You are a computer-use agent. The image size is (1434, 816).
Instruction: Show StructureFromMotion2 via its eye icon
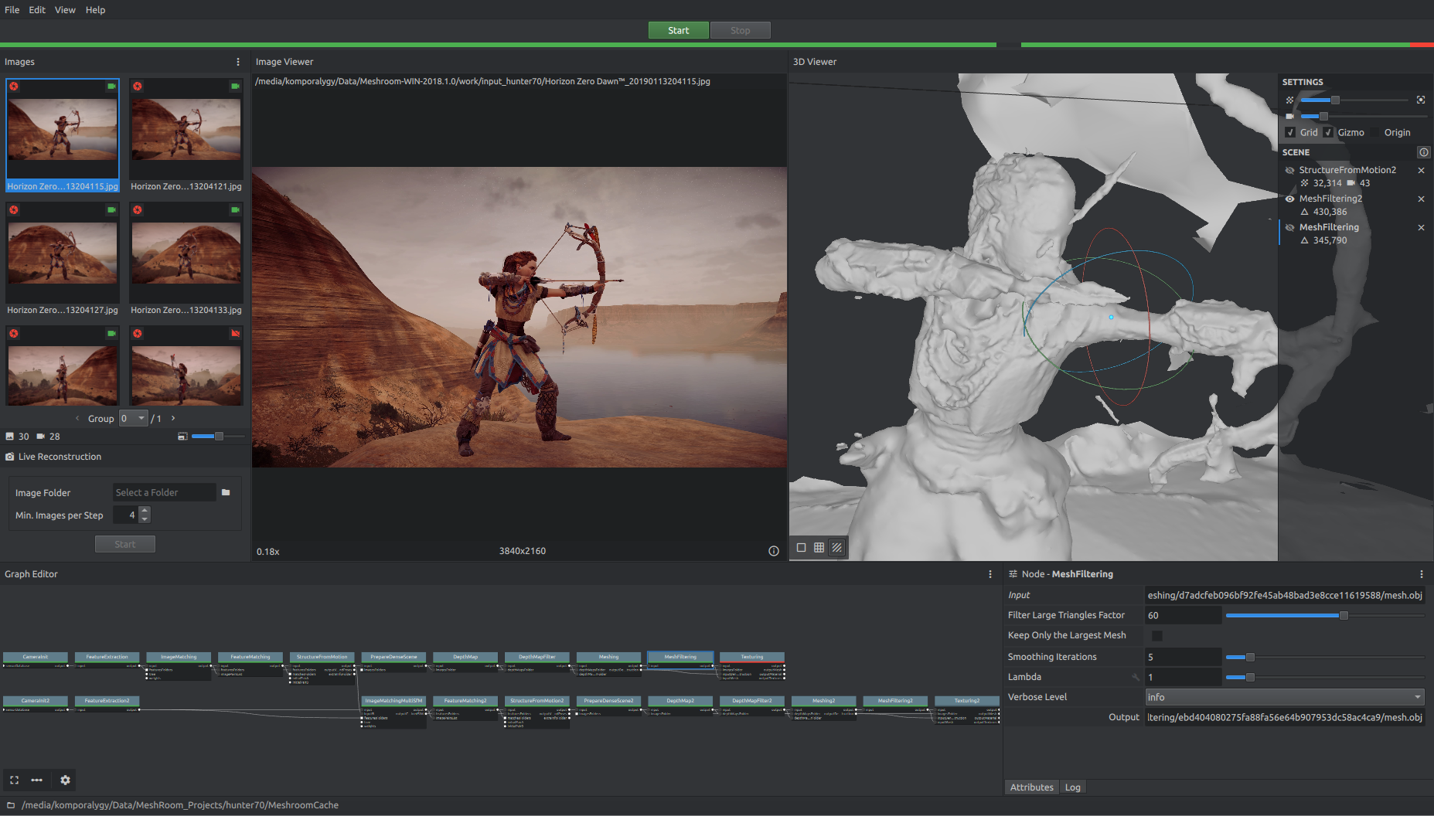(1289, 170)
